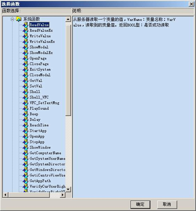This screenshot has width=196, height=211.
Task: Collapse the 系统函数 tree node
Action: click(13, 19)
